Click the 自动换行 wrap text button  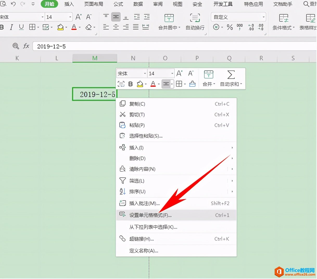(x=195, y=22)
